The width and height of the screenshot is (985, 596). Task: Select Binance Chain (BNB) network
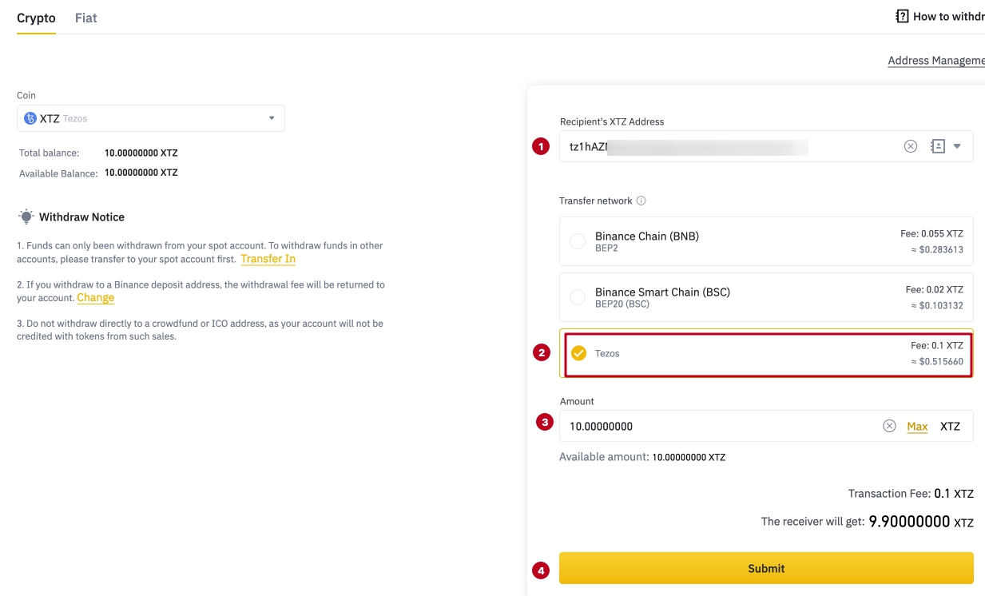coord(766,241)
